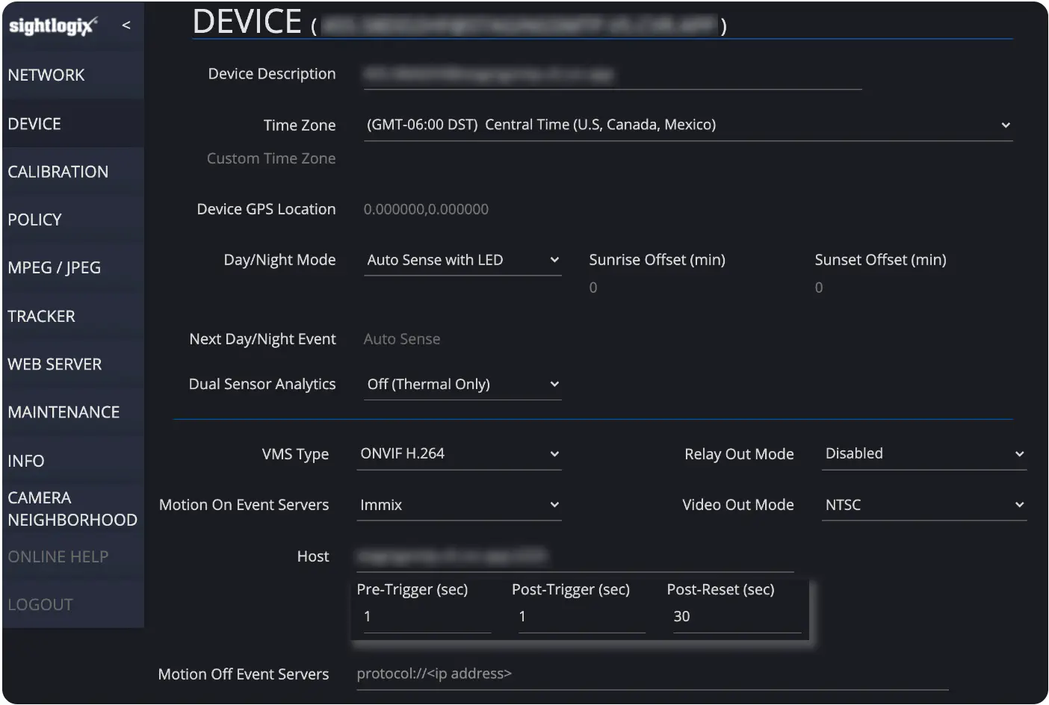The width and height of the screenshot is (1049, 705).
Task: Click the Sunrise Offset value field
Action: [593, 288]
